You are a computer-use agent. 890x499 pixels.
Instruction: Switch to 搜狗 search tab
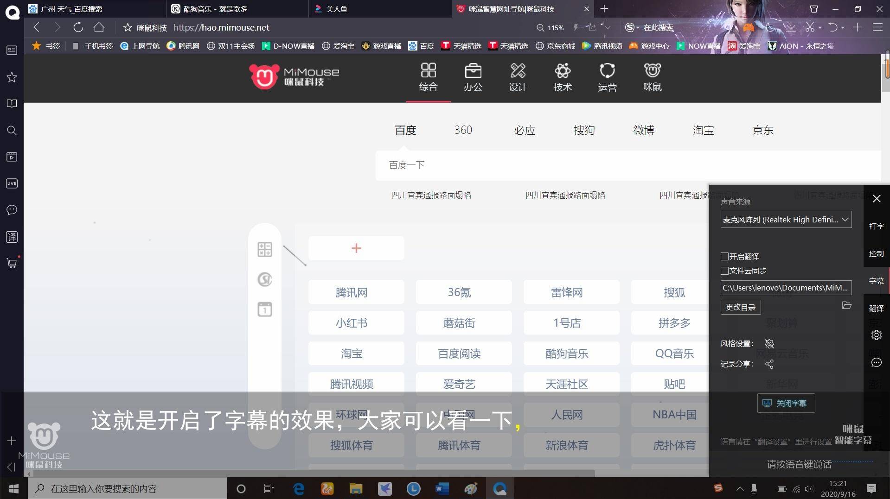click(x=584, y=130)
